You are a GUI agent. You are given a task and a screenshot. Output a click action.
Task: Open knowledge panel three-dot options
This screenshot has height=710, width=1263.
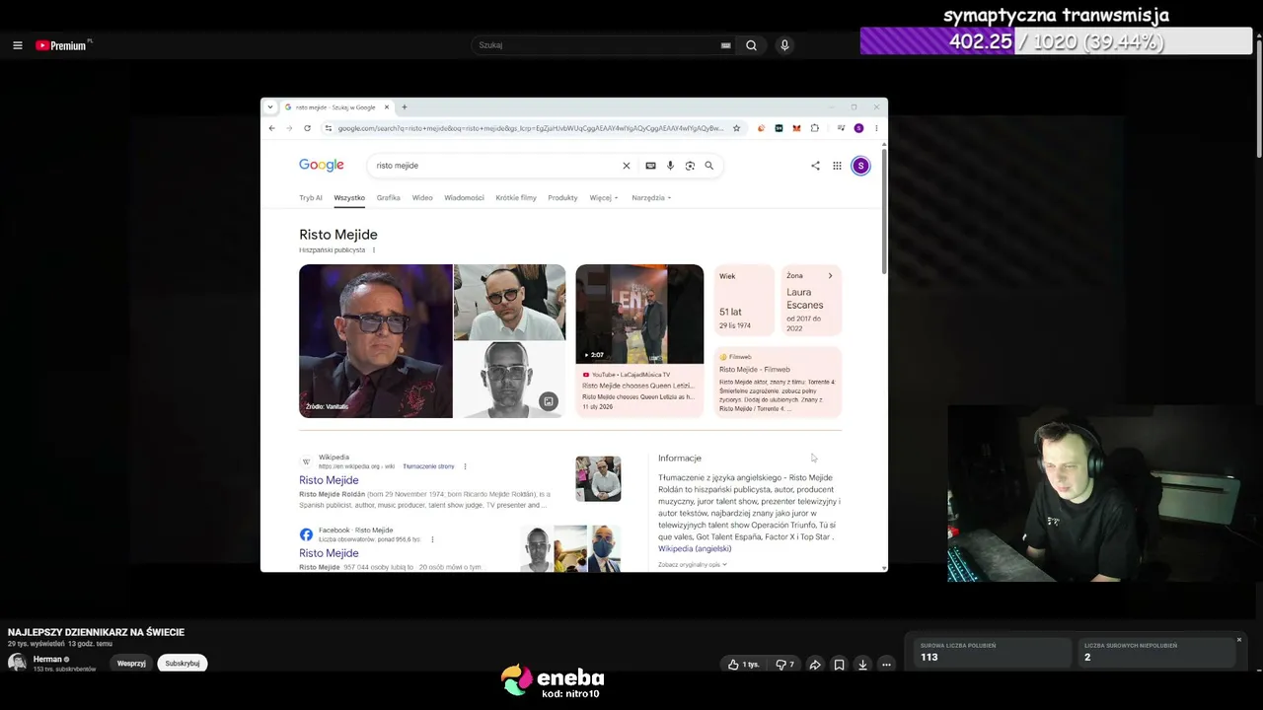[373, 250]
